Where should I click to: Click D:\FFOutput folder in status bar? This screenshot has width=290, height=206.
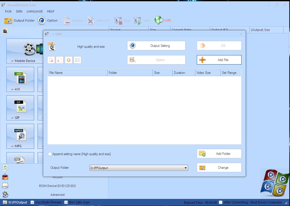[x=15, y=202]
